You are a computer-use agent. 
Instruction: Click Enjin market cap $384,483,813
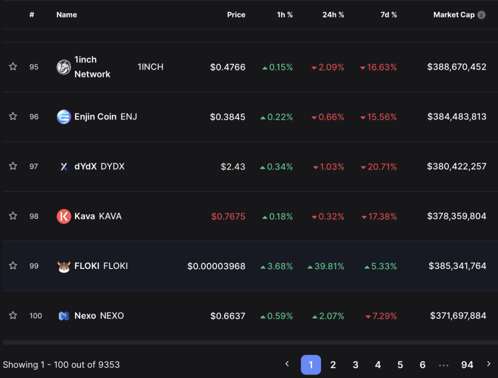pyautogui.click(x=457, y=117)
